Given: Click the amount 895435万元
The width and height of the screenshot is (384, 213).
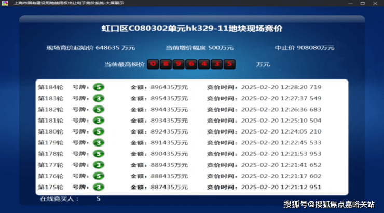Looking at the screenshot, I should click(169, 98).
